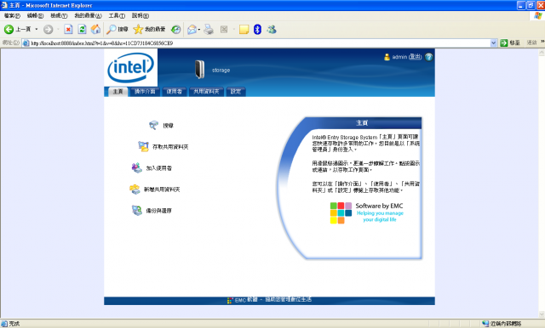Open the 我的最愛(A) menu
The image size is (545, 328).
coord(88,15)
